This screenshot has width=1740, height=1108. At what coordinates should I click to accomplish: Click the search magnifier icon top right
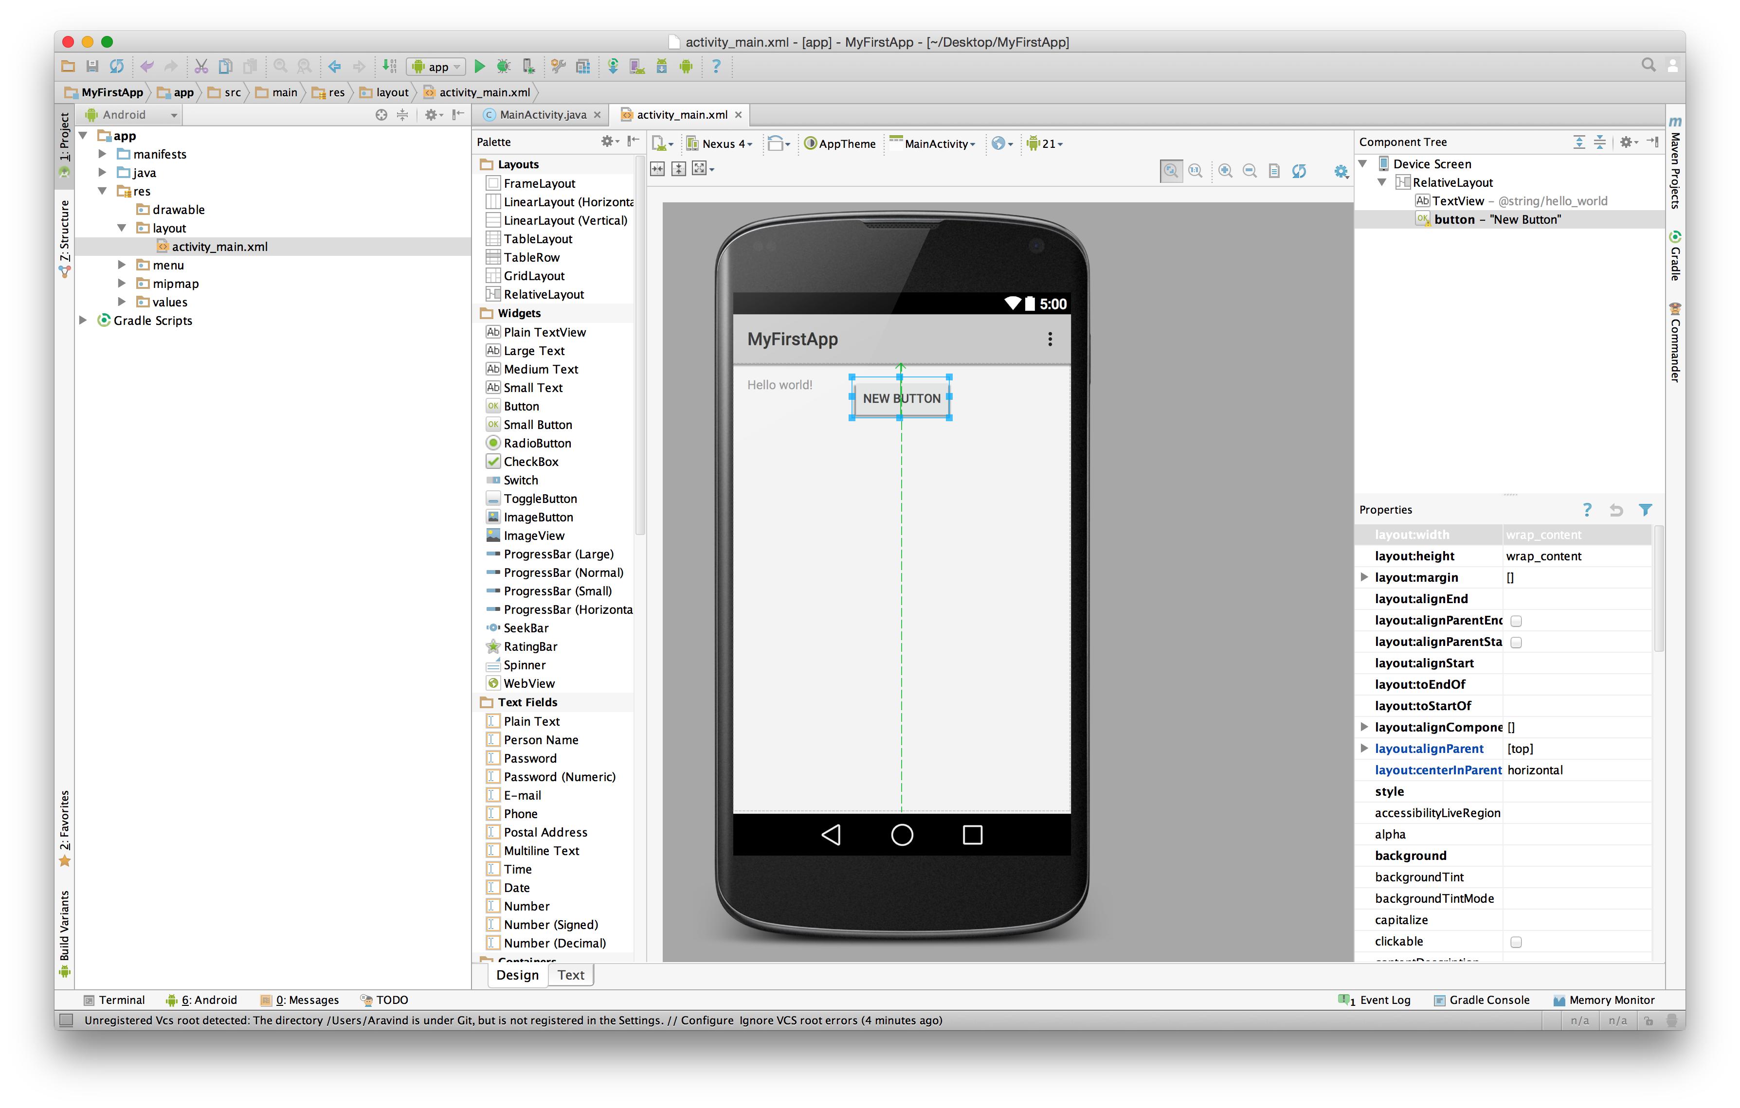tap(1648, 65)
